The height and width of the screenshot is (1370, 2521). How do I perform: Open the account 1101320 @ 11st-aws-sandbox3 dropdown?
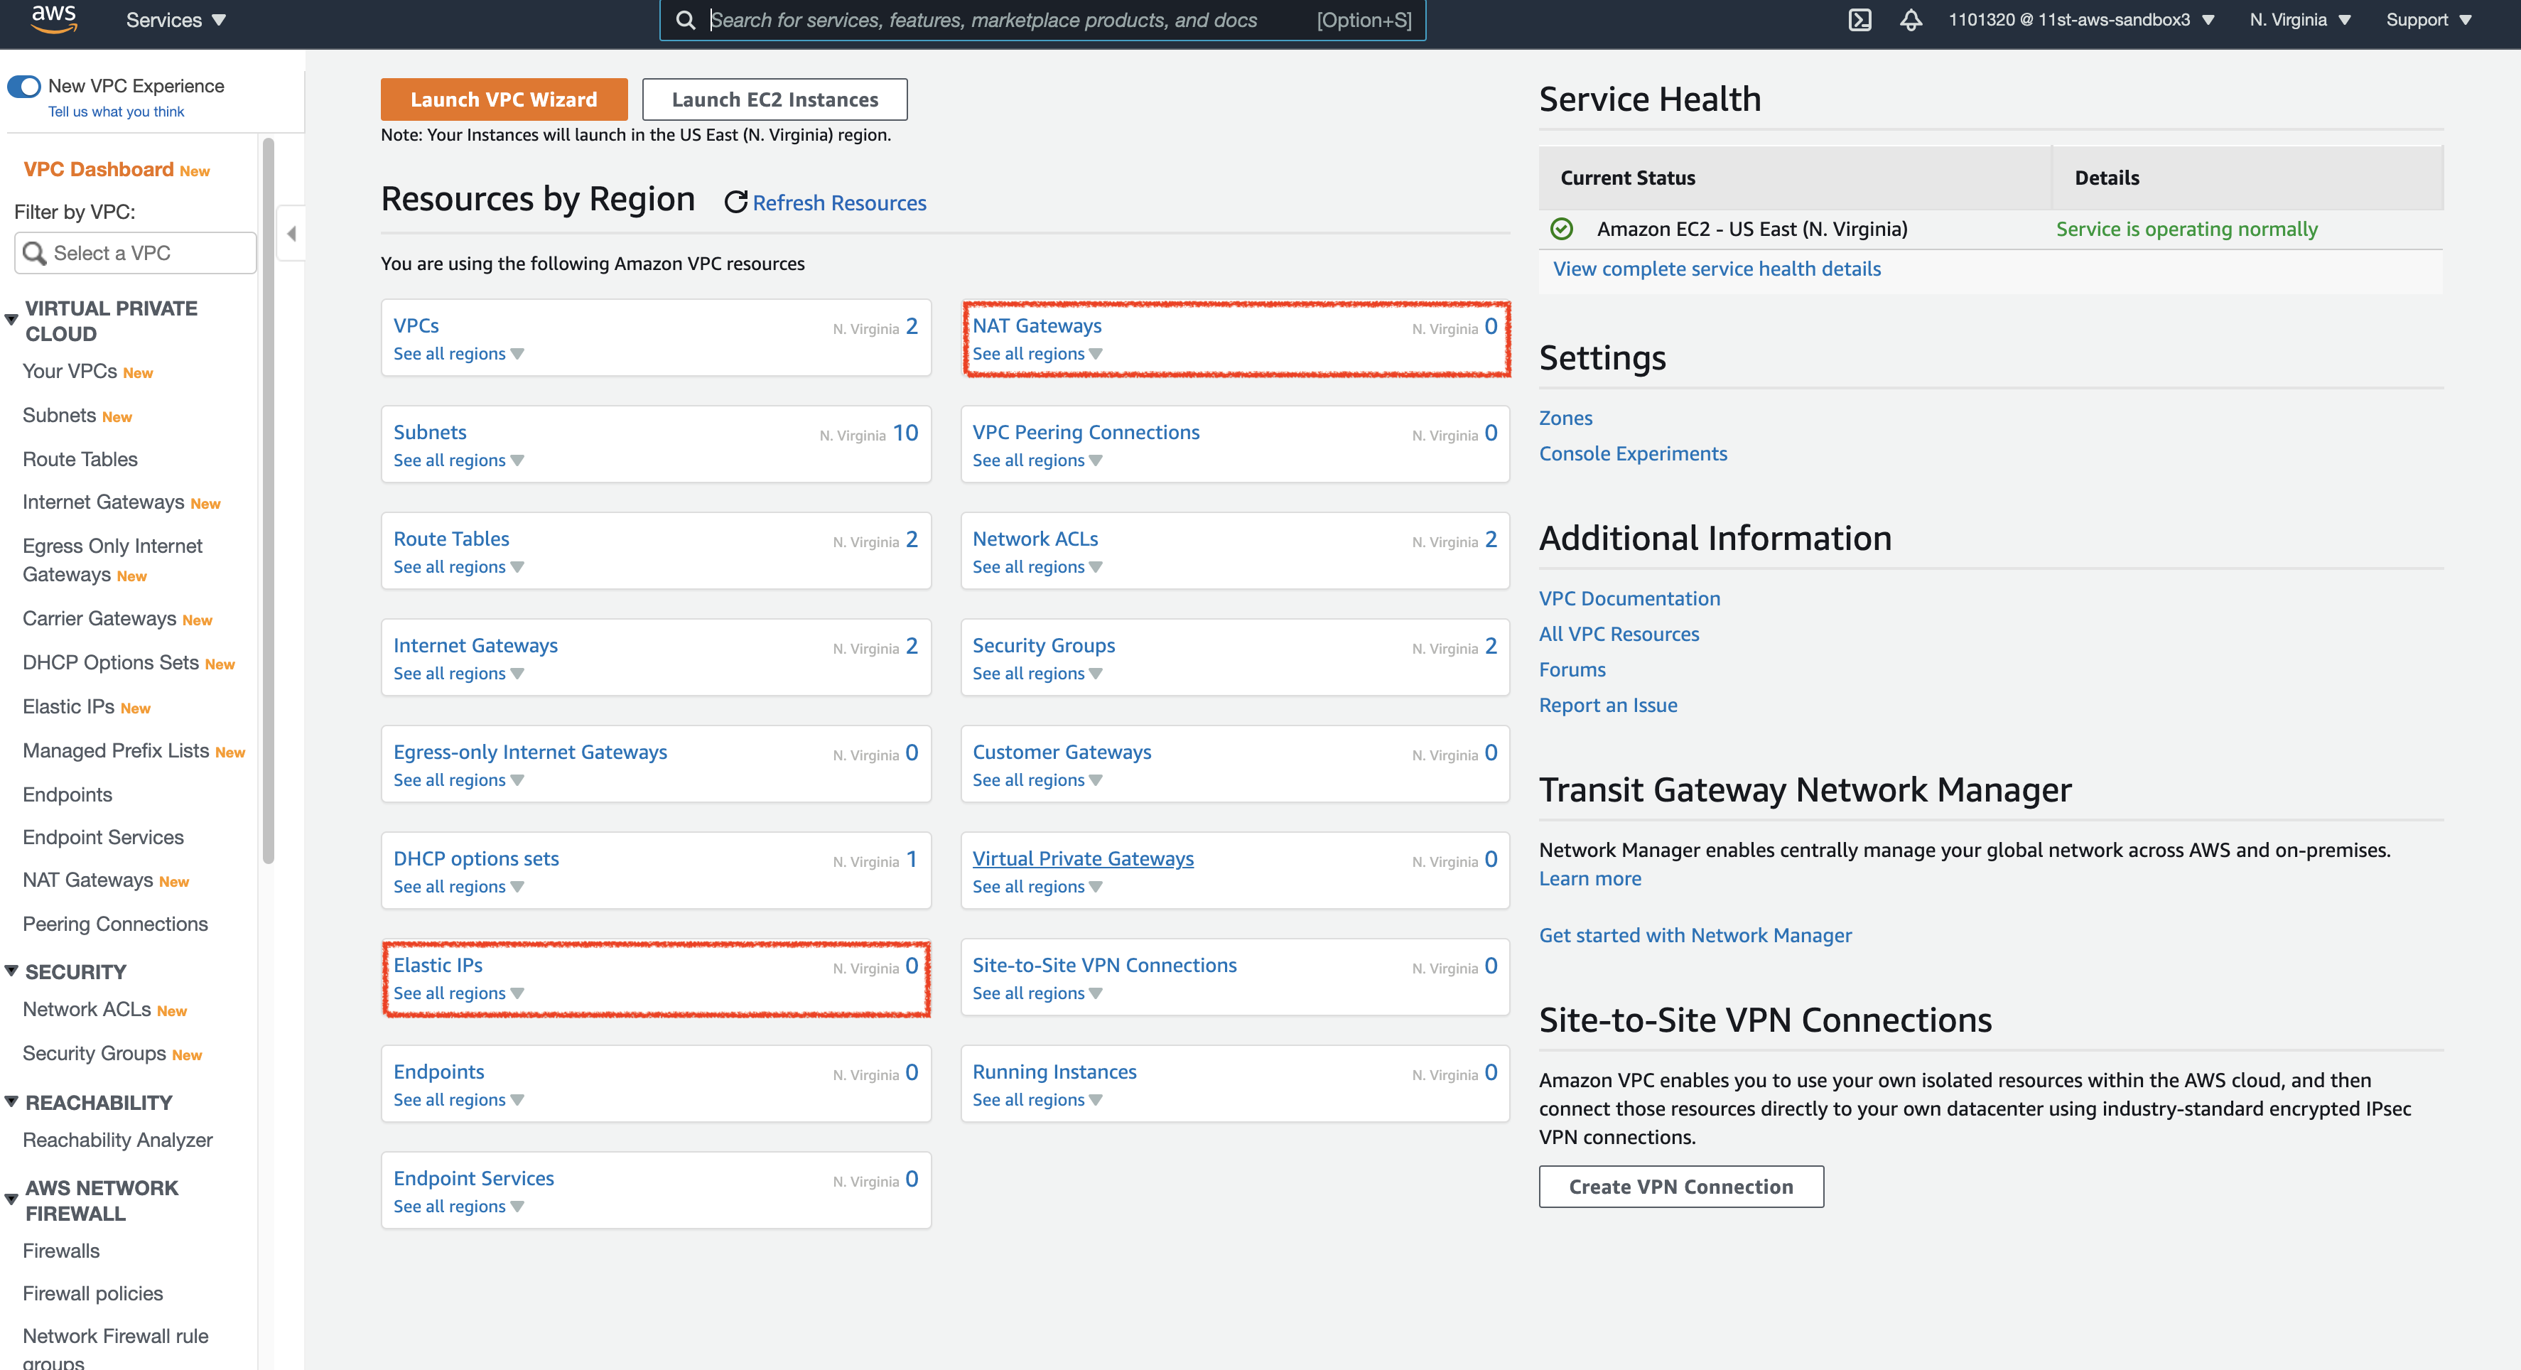point(2080,20)
